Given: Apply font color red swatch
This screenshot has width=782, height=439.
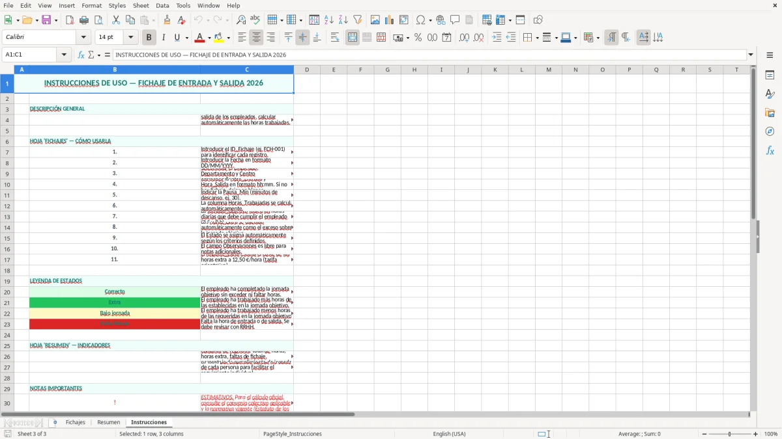Looking at the screenshot, I should click(x=200, y=38).
